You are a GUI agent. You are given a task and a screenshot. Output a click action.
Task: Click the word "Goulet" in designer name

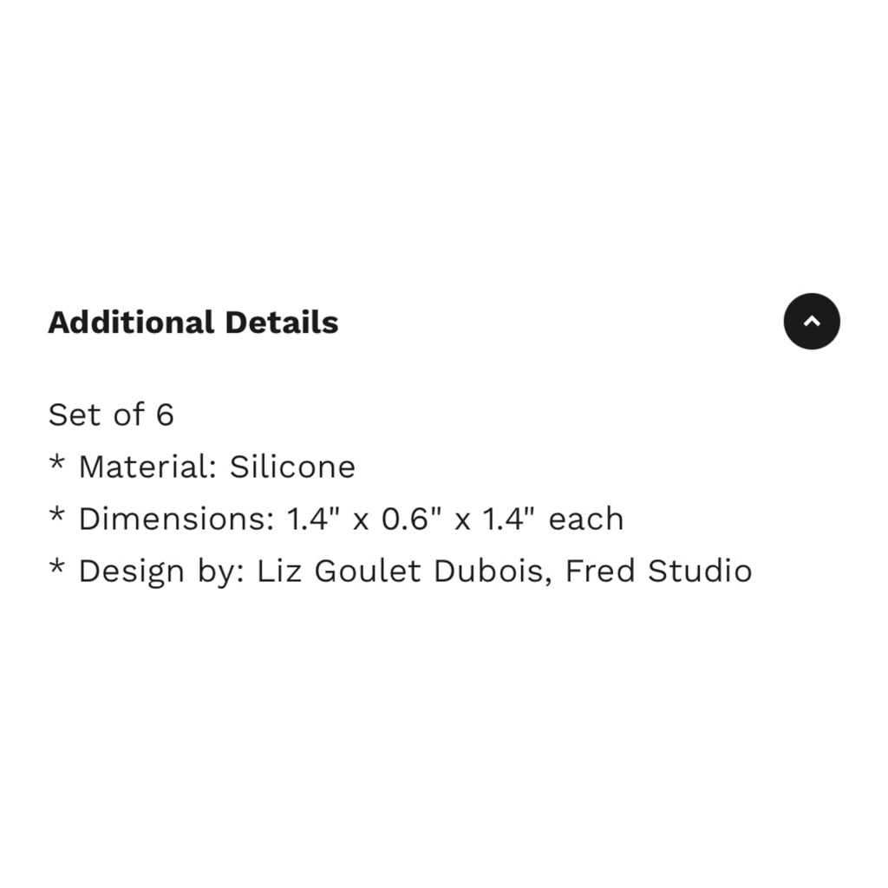tap(368, 571)
